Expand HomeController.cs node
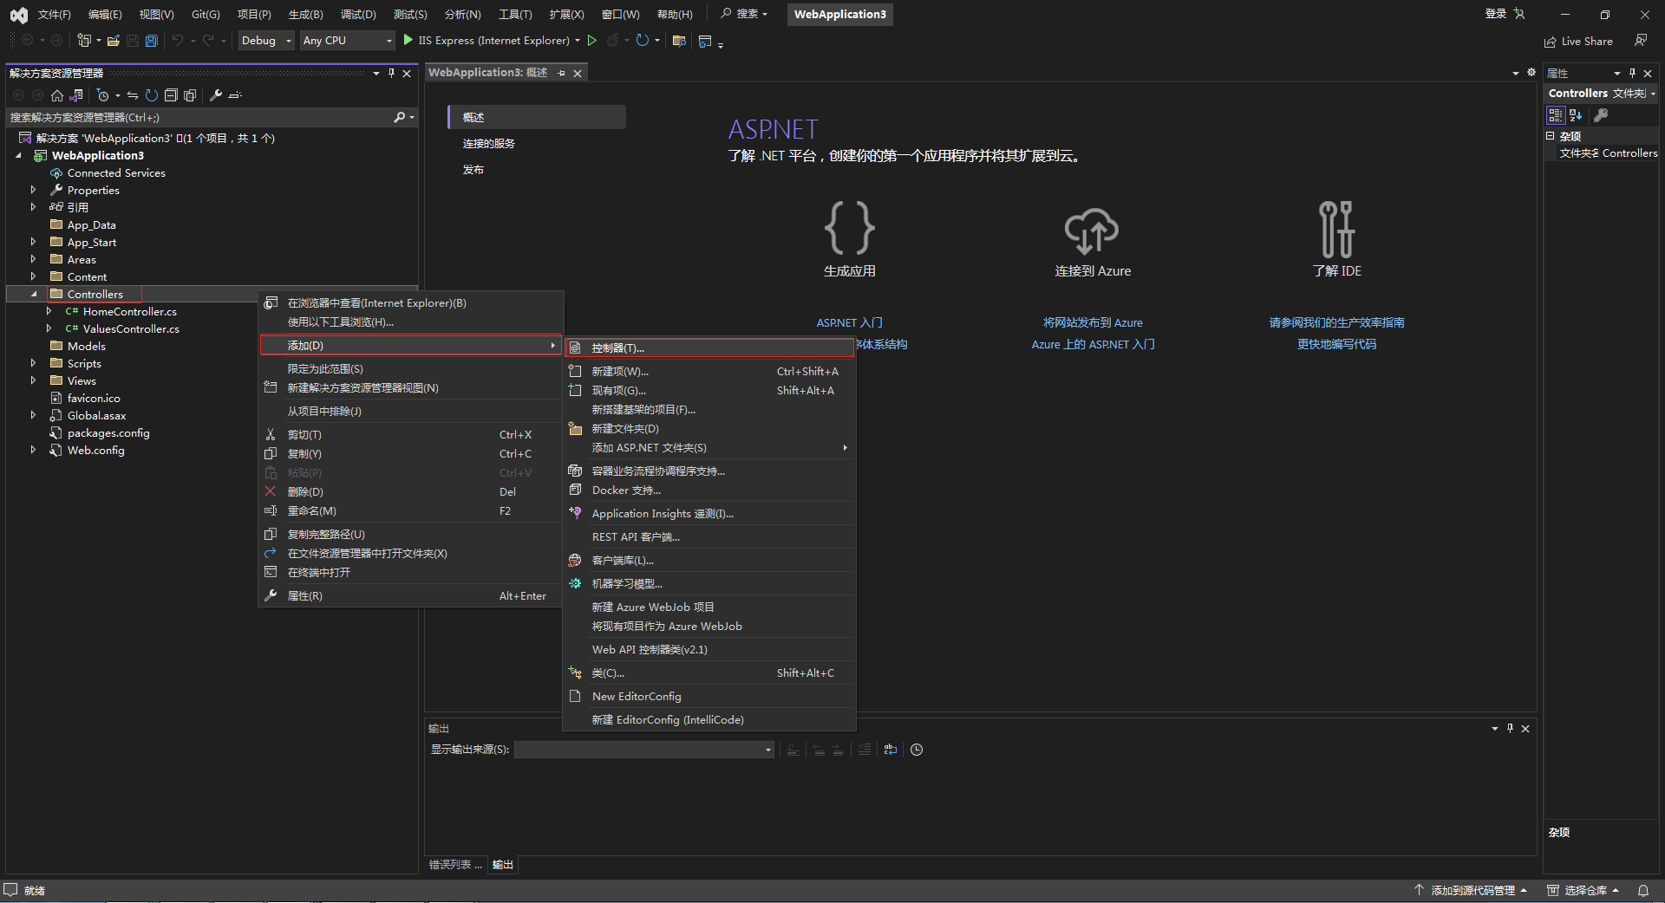Image resolution: width=1665 pixels, height=903 pixels. (x=49, y=311)
